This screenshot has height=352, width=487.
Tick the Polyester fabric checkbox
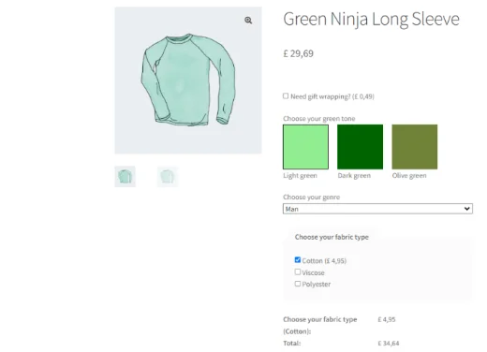[x=298, y=284]
